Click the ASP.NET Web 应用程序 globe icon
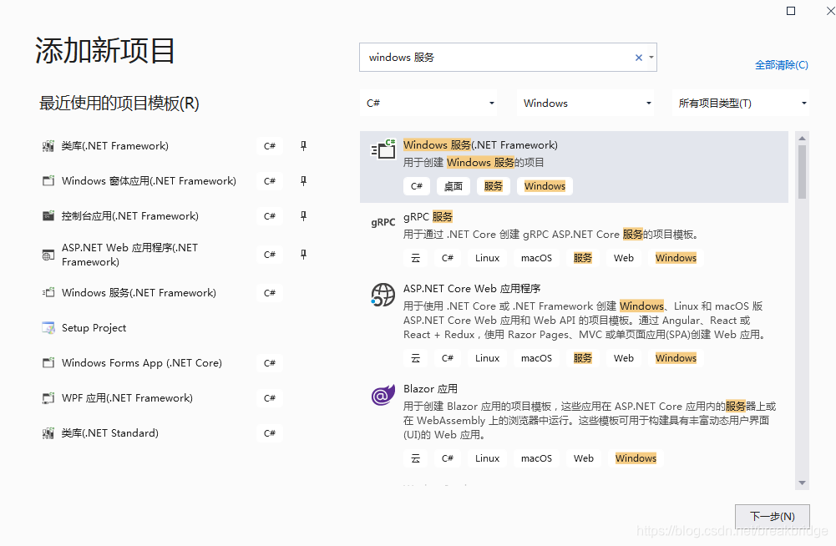Viewport: 836px width, 546px height. coord(48,255)
